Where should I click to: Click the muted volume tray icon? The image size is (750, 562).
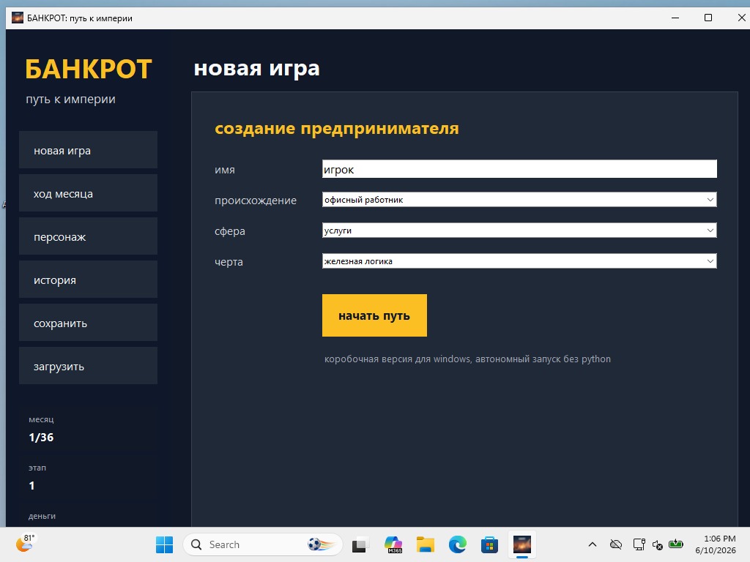tap(658, 544)
